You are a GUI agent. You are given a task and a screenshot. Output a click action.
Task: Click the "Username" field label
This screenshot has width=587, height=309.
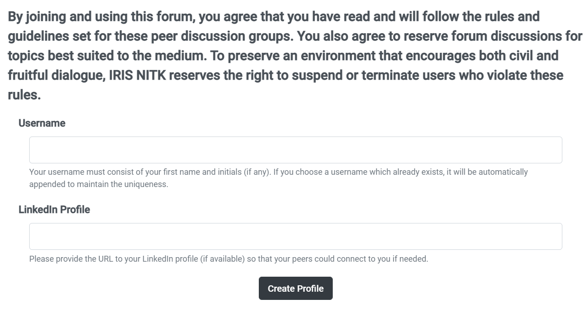(x=42, y=123)
